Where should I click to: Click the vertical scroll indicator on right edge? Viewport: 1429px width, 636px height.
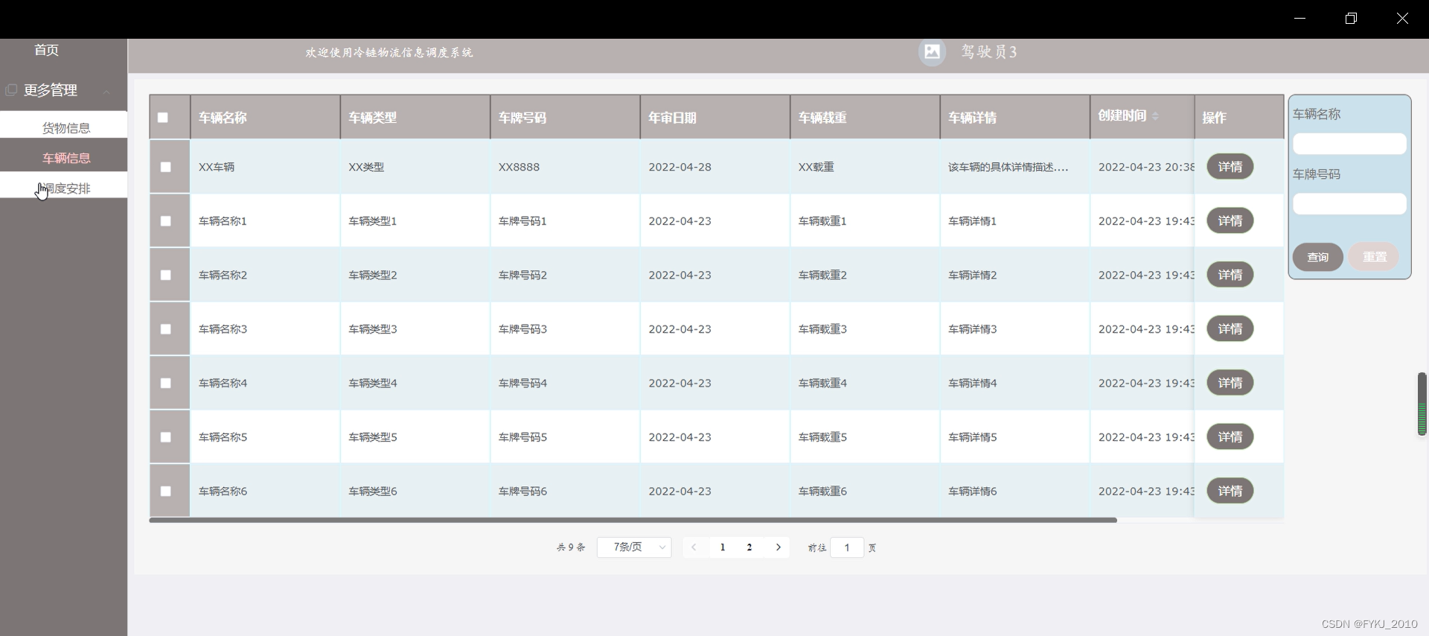(1422, 404)
